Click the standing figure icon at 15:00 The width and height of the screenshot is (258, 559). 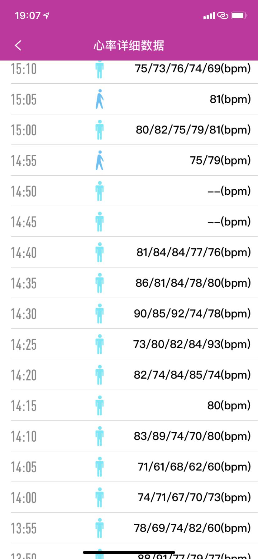(x=99, y=130)
